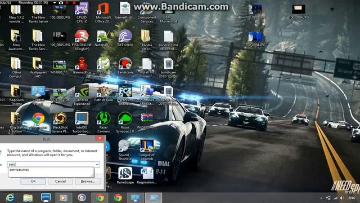The width and height of the screenshot is (360, 203).
Task: Expand the Run dialog Open dropdown
Action: pyautogui.click(x=97, y=164)
